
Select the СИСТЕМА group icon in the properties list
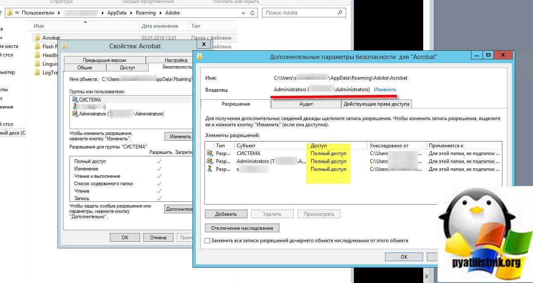(x=75, y=99)
